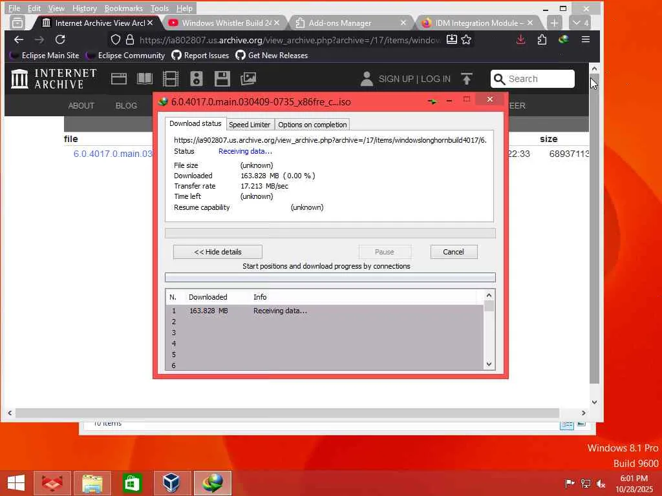Open Firefox Downloads panel
The width and height of the screenshot is (662, 496).
[x=520, y=39]
